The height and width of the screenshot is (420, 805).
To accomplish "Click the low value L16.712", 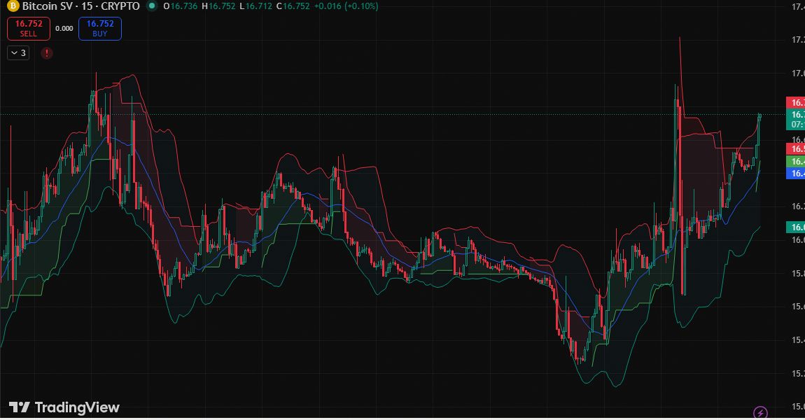I will click(x=256, y=6).
